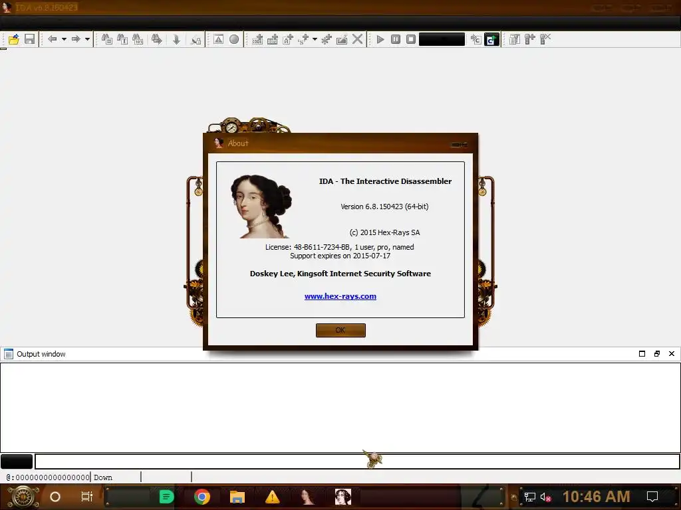Click the Save database floppy icon
The width and height of the screenshot is (681, 510).
(29, 39)
